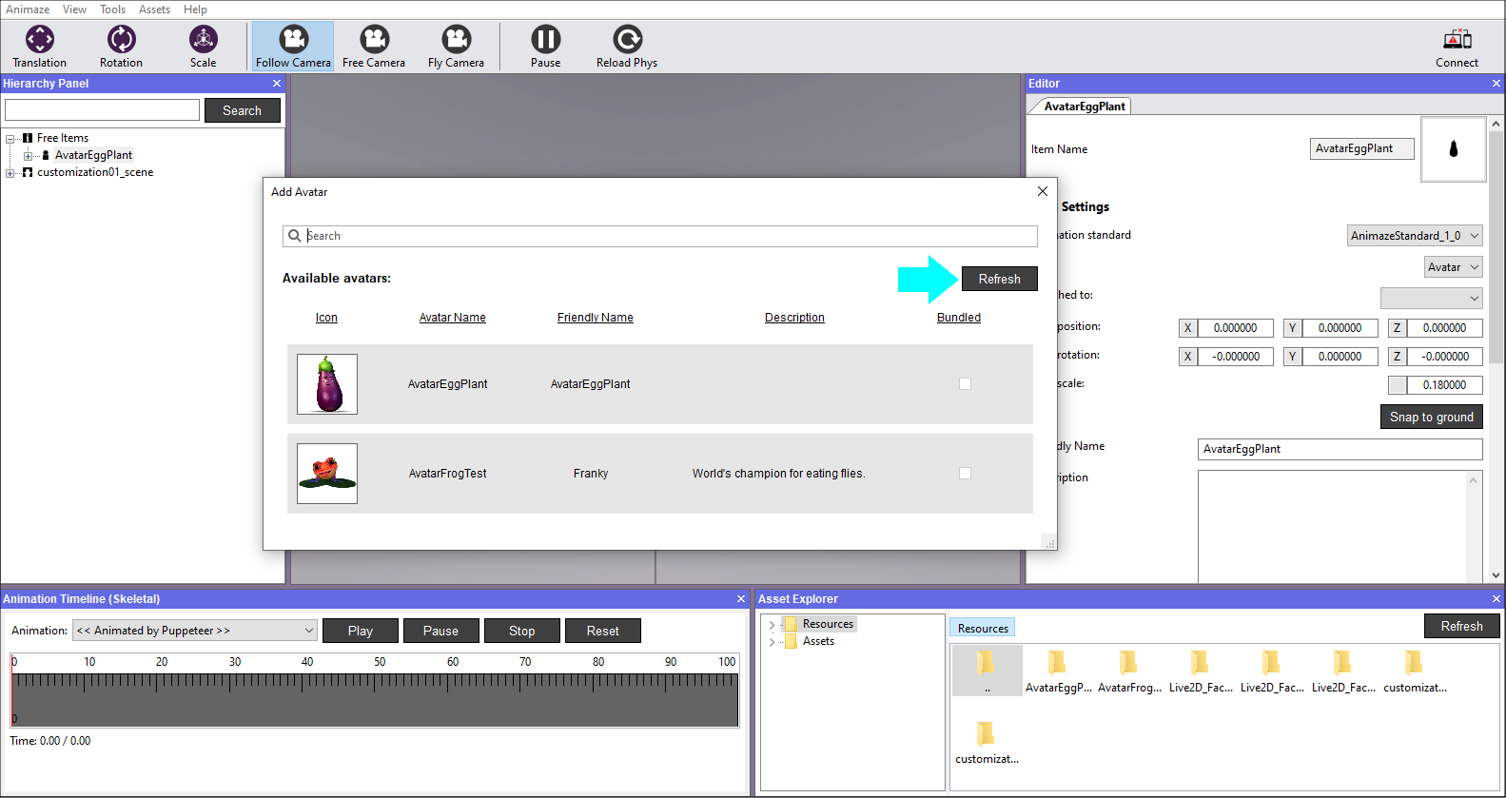Viewport: 1506px width, 798px height.
Task: Click the scale slider handle
Action: pyautogui.click(x=1397, y=385)
